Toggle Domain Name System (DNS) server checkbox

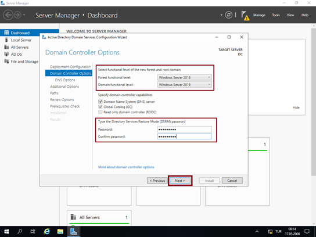(100, 102)
